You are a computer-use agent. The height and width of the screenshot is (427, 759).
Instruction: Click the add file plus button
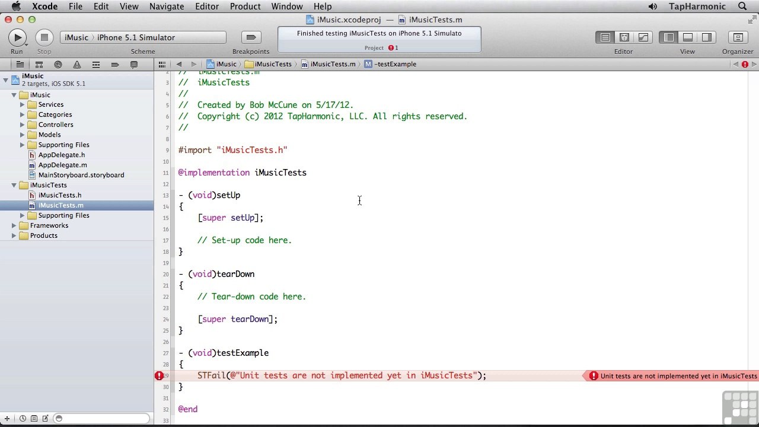pos(7,419)
